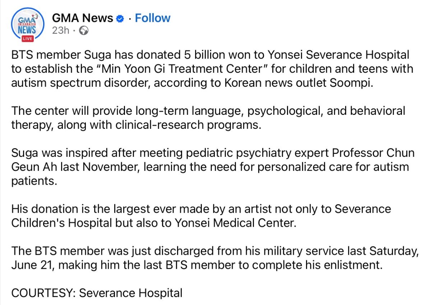Click the globe public audience icon
Viewport: 431px width, 305px height.
coord(83,30)
